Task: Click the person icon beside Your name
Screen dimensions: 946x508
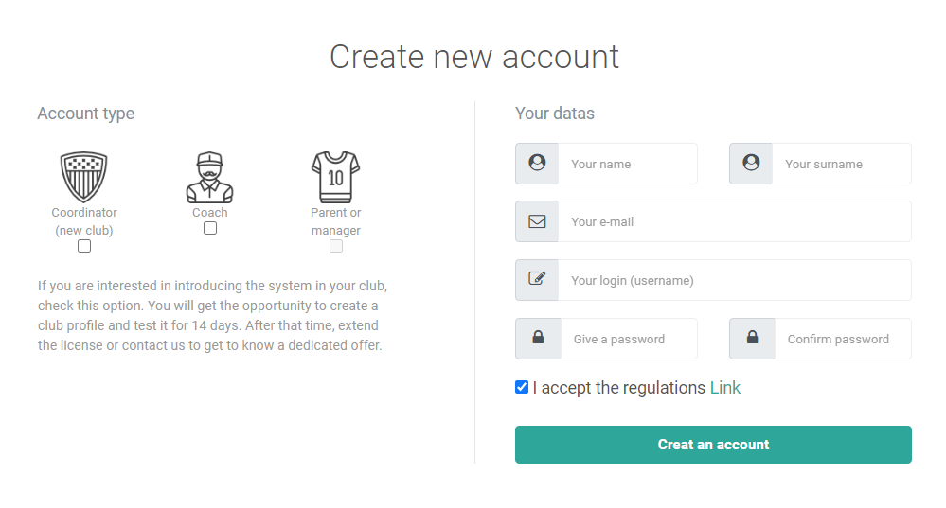Action: (x=537, y=164)
